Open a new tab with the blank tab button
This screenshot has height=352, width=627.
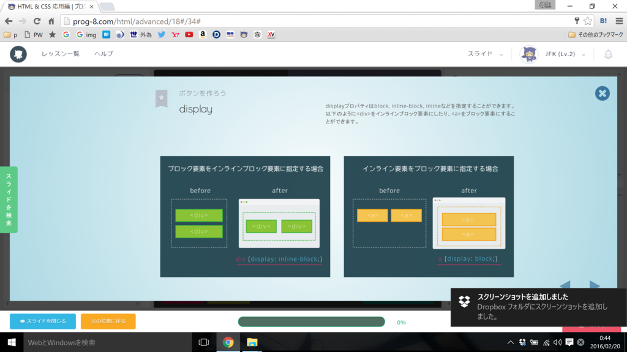[107, 6]
